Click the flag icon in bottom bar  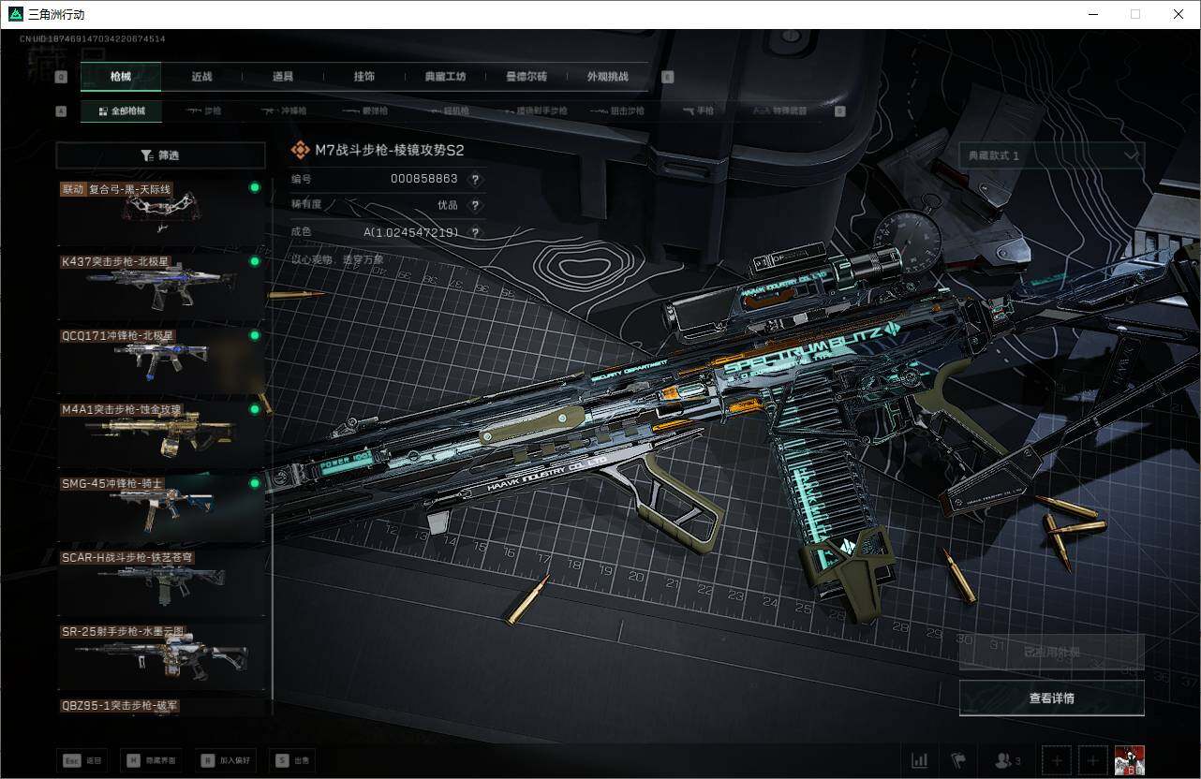[x=958, y=760]
